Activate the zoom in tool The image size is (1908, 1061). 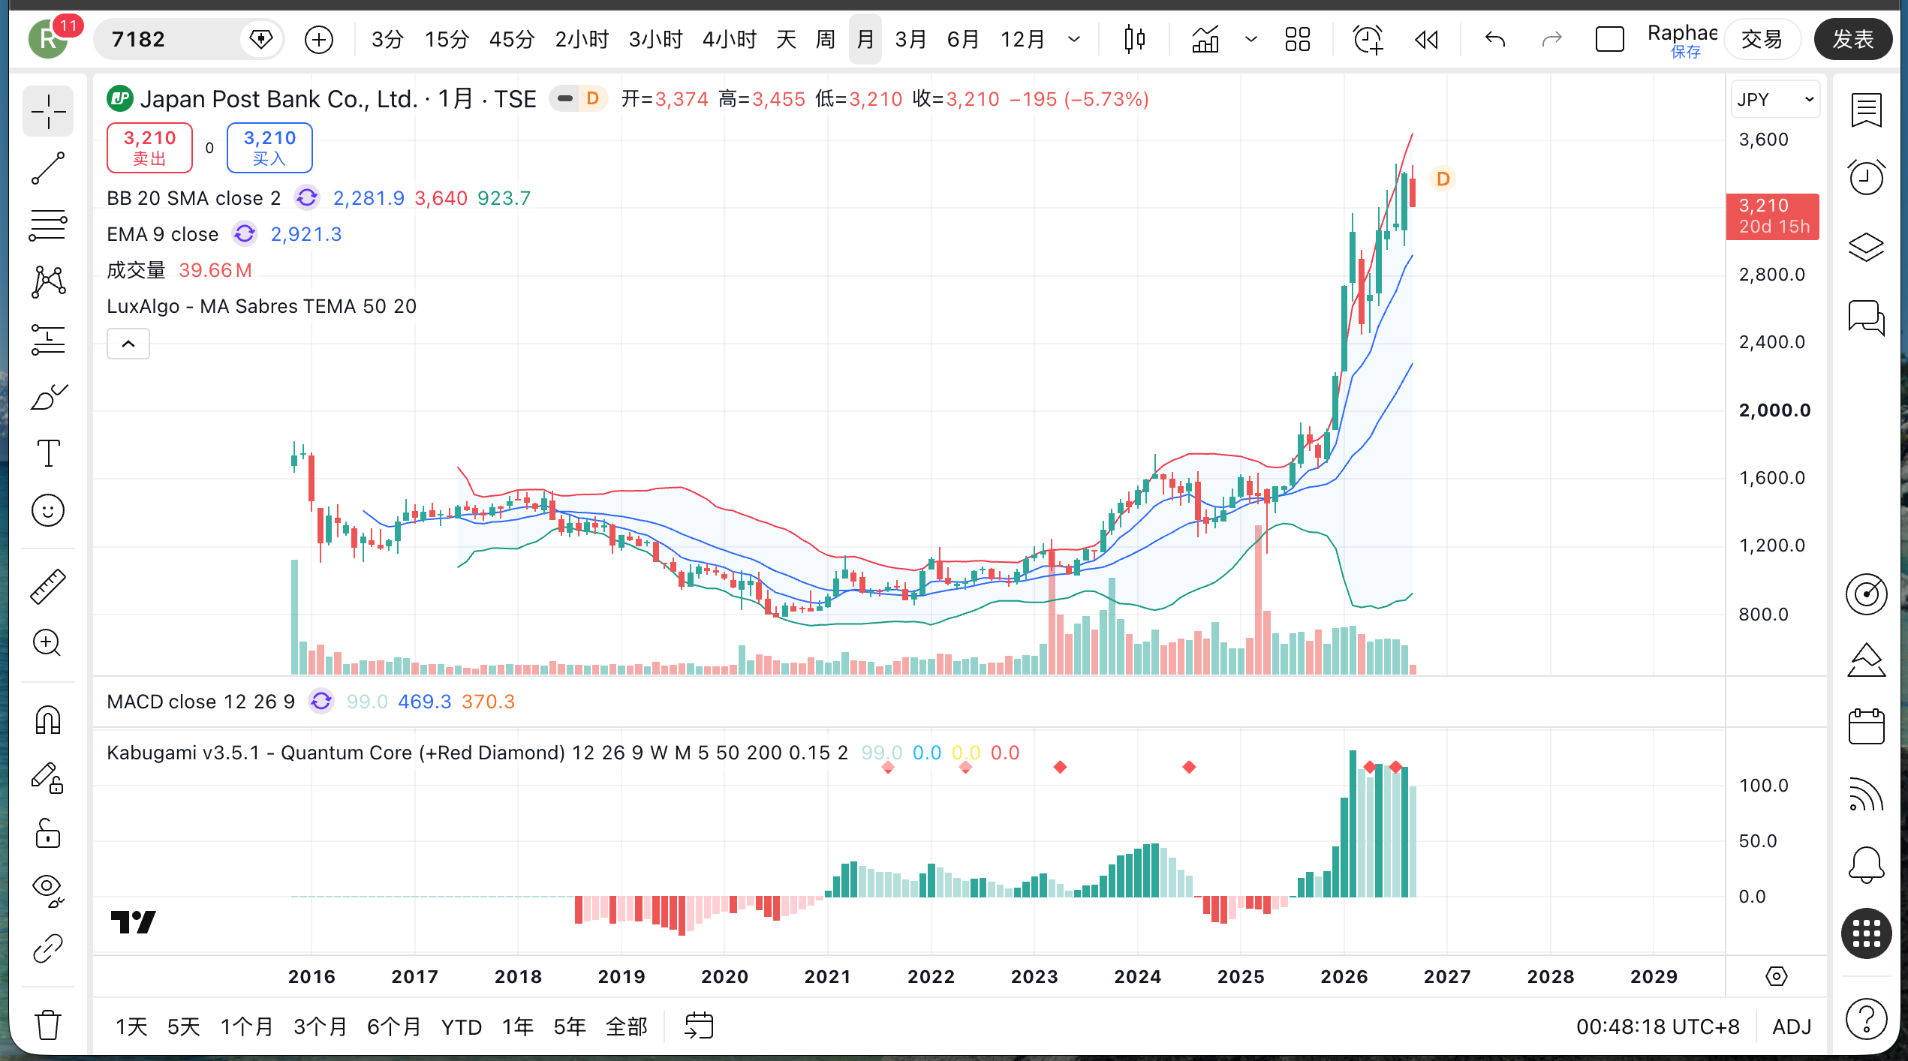click(48, 643)
